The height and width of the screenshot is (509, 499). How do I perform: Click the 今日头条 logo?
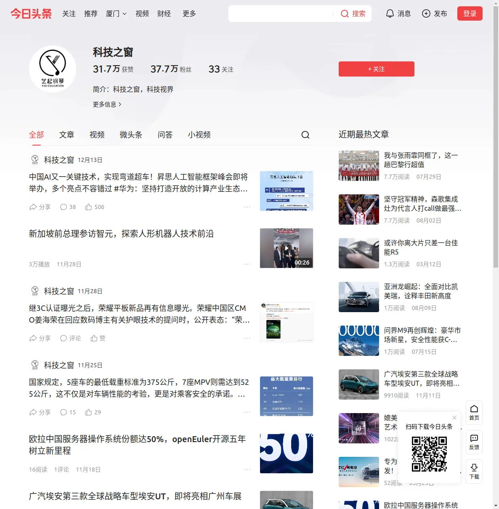31,13
